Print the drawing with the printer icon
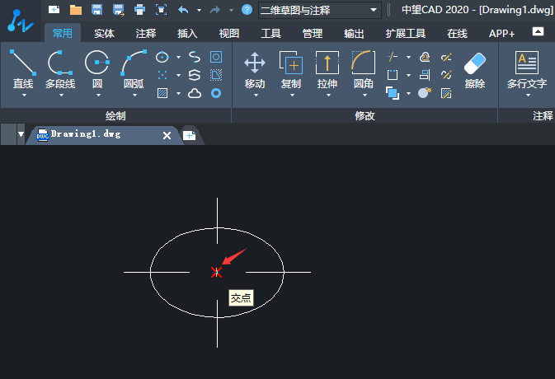 [139, 10]
